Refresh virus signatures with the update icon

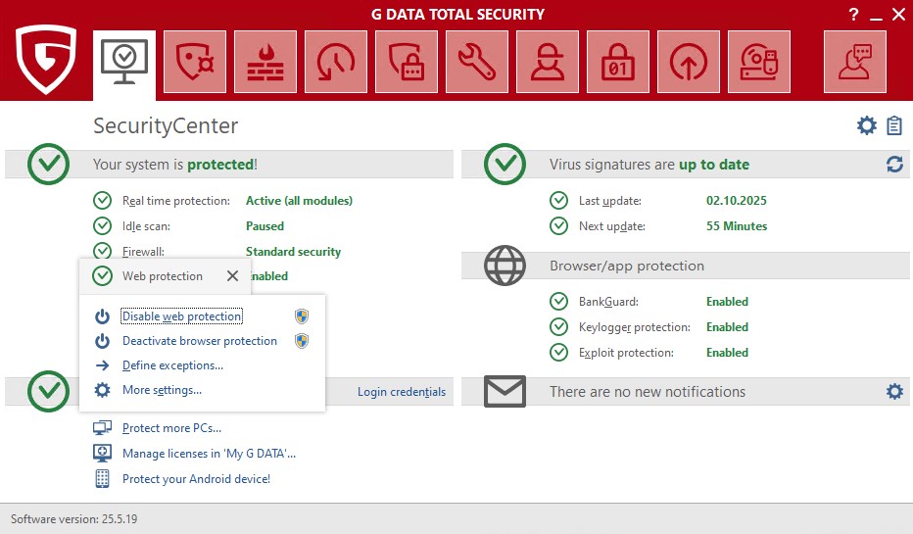click(894, 165)
